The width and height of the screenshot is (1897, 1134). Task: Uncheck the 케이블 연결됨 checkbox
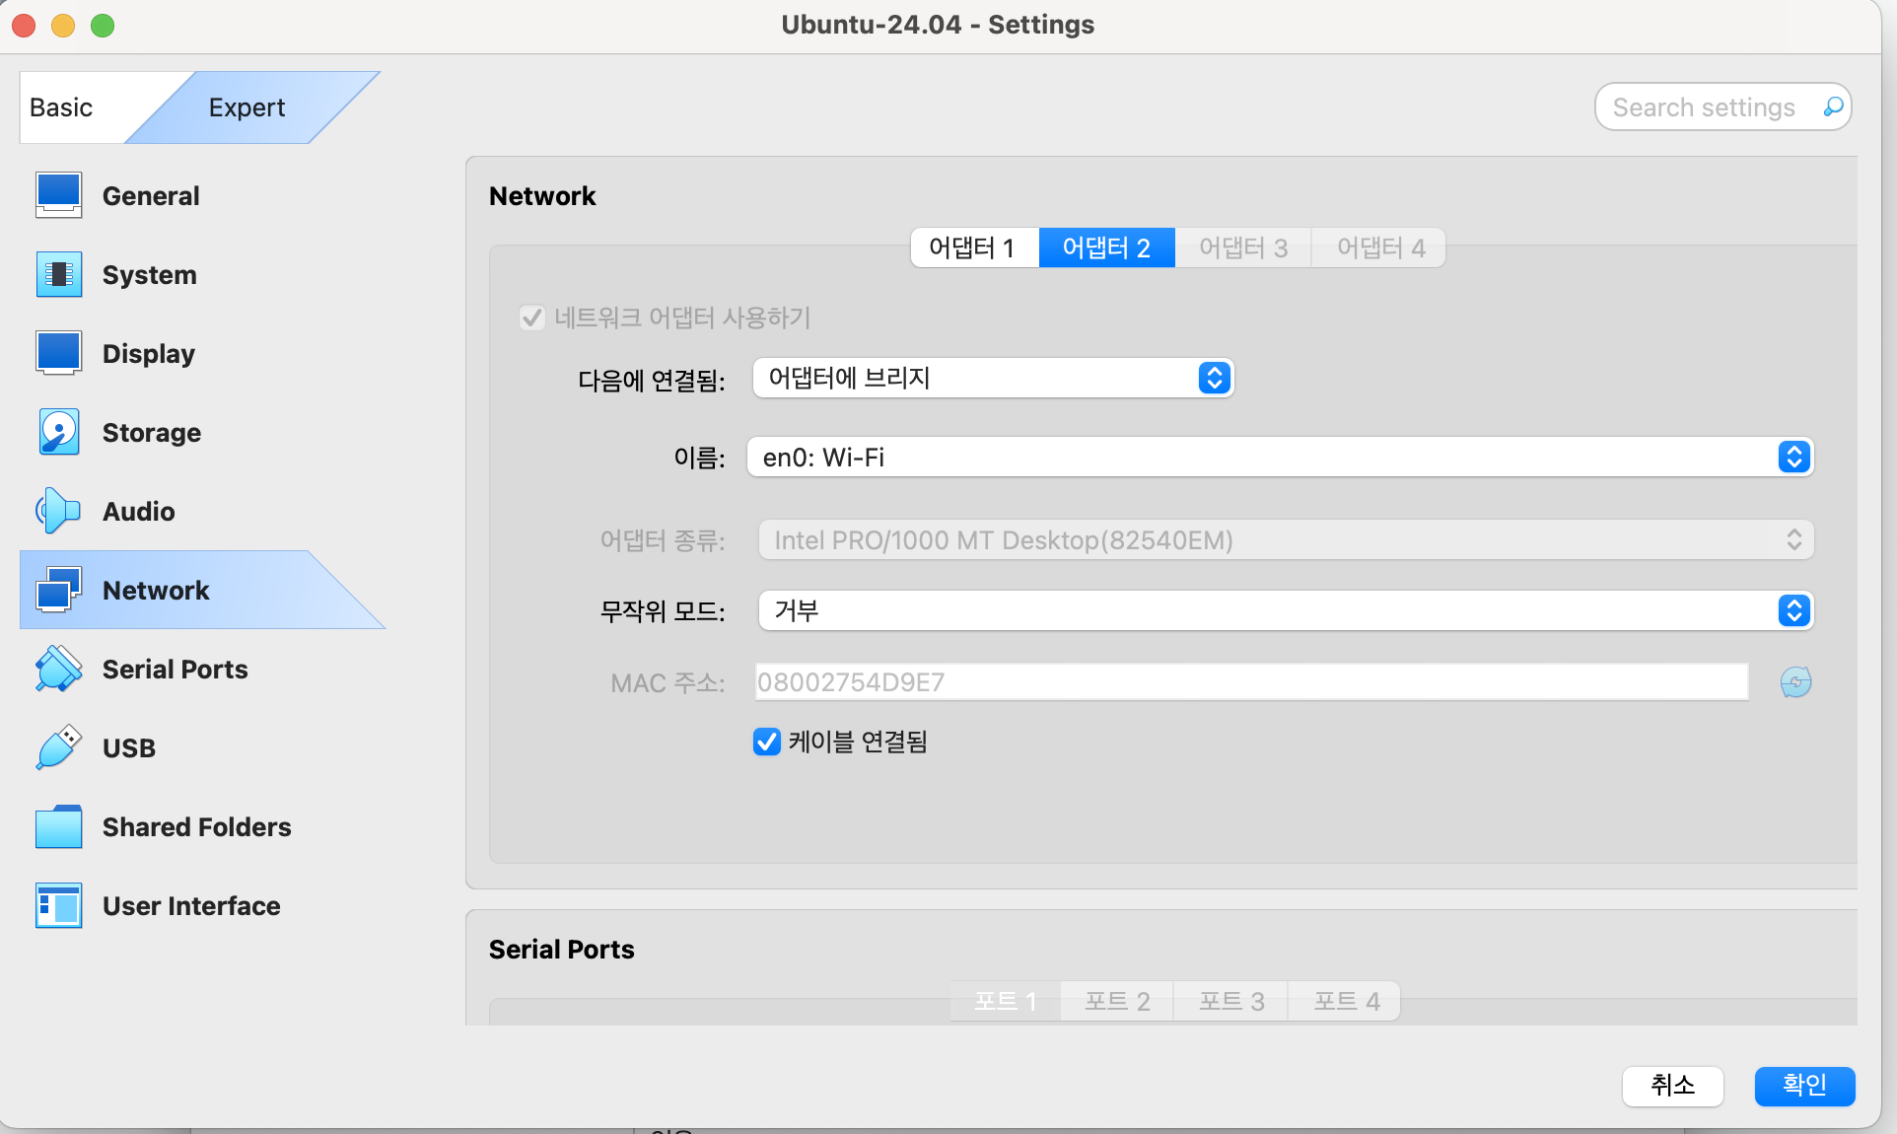coord(766,742)
